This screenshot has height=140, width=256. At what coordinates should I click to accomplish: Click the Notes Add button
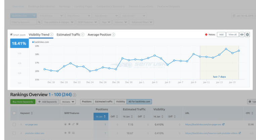click(221, 34)
